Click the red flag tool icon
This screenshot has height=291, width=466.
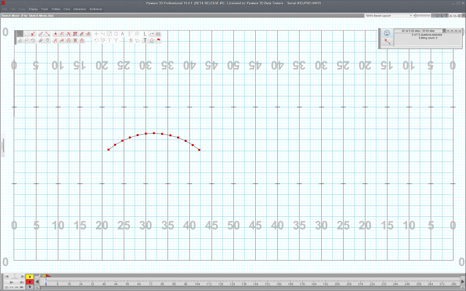(x=158, y=40)
